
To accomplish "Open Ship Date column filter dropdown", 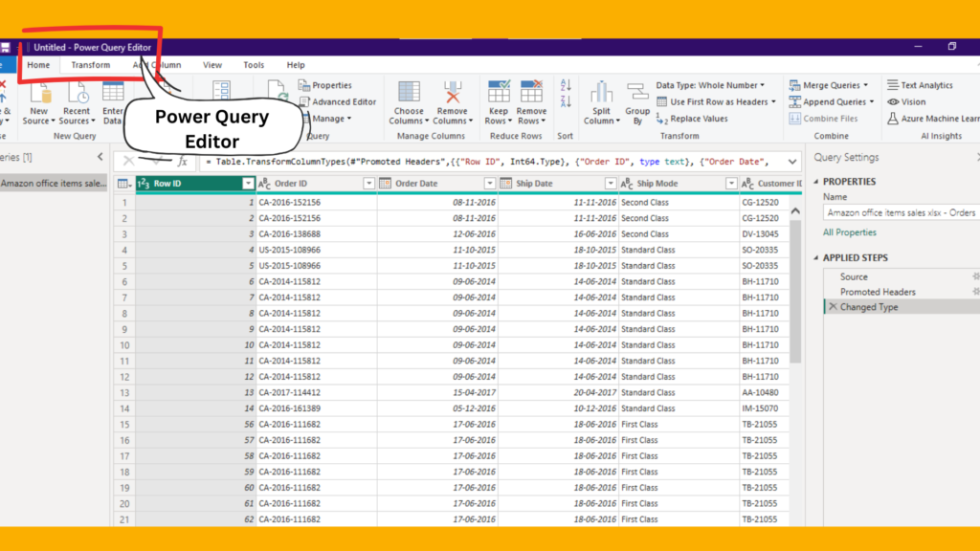I will pos(610,184).
